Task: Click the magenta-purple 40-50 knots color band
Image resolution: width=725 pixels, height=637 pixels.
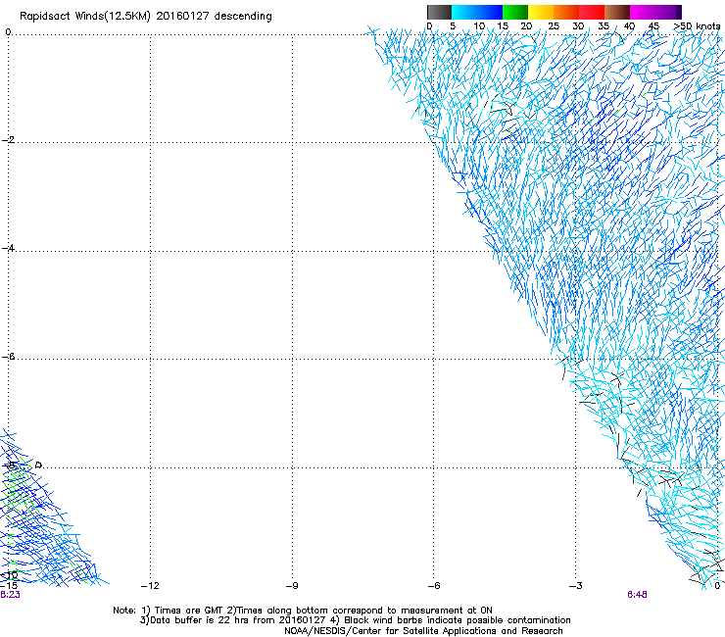Action: click(x=655, y=12)
